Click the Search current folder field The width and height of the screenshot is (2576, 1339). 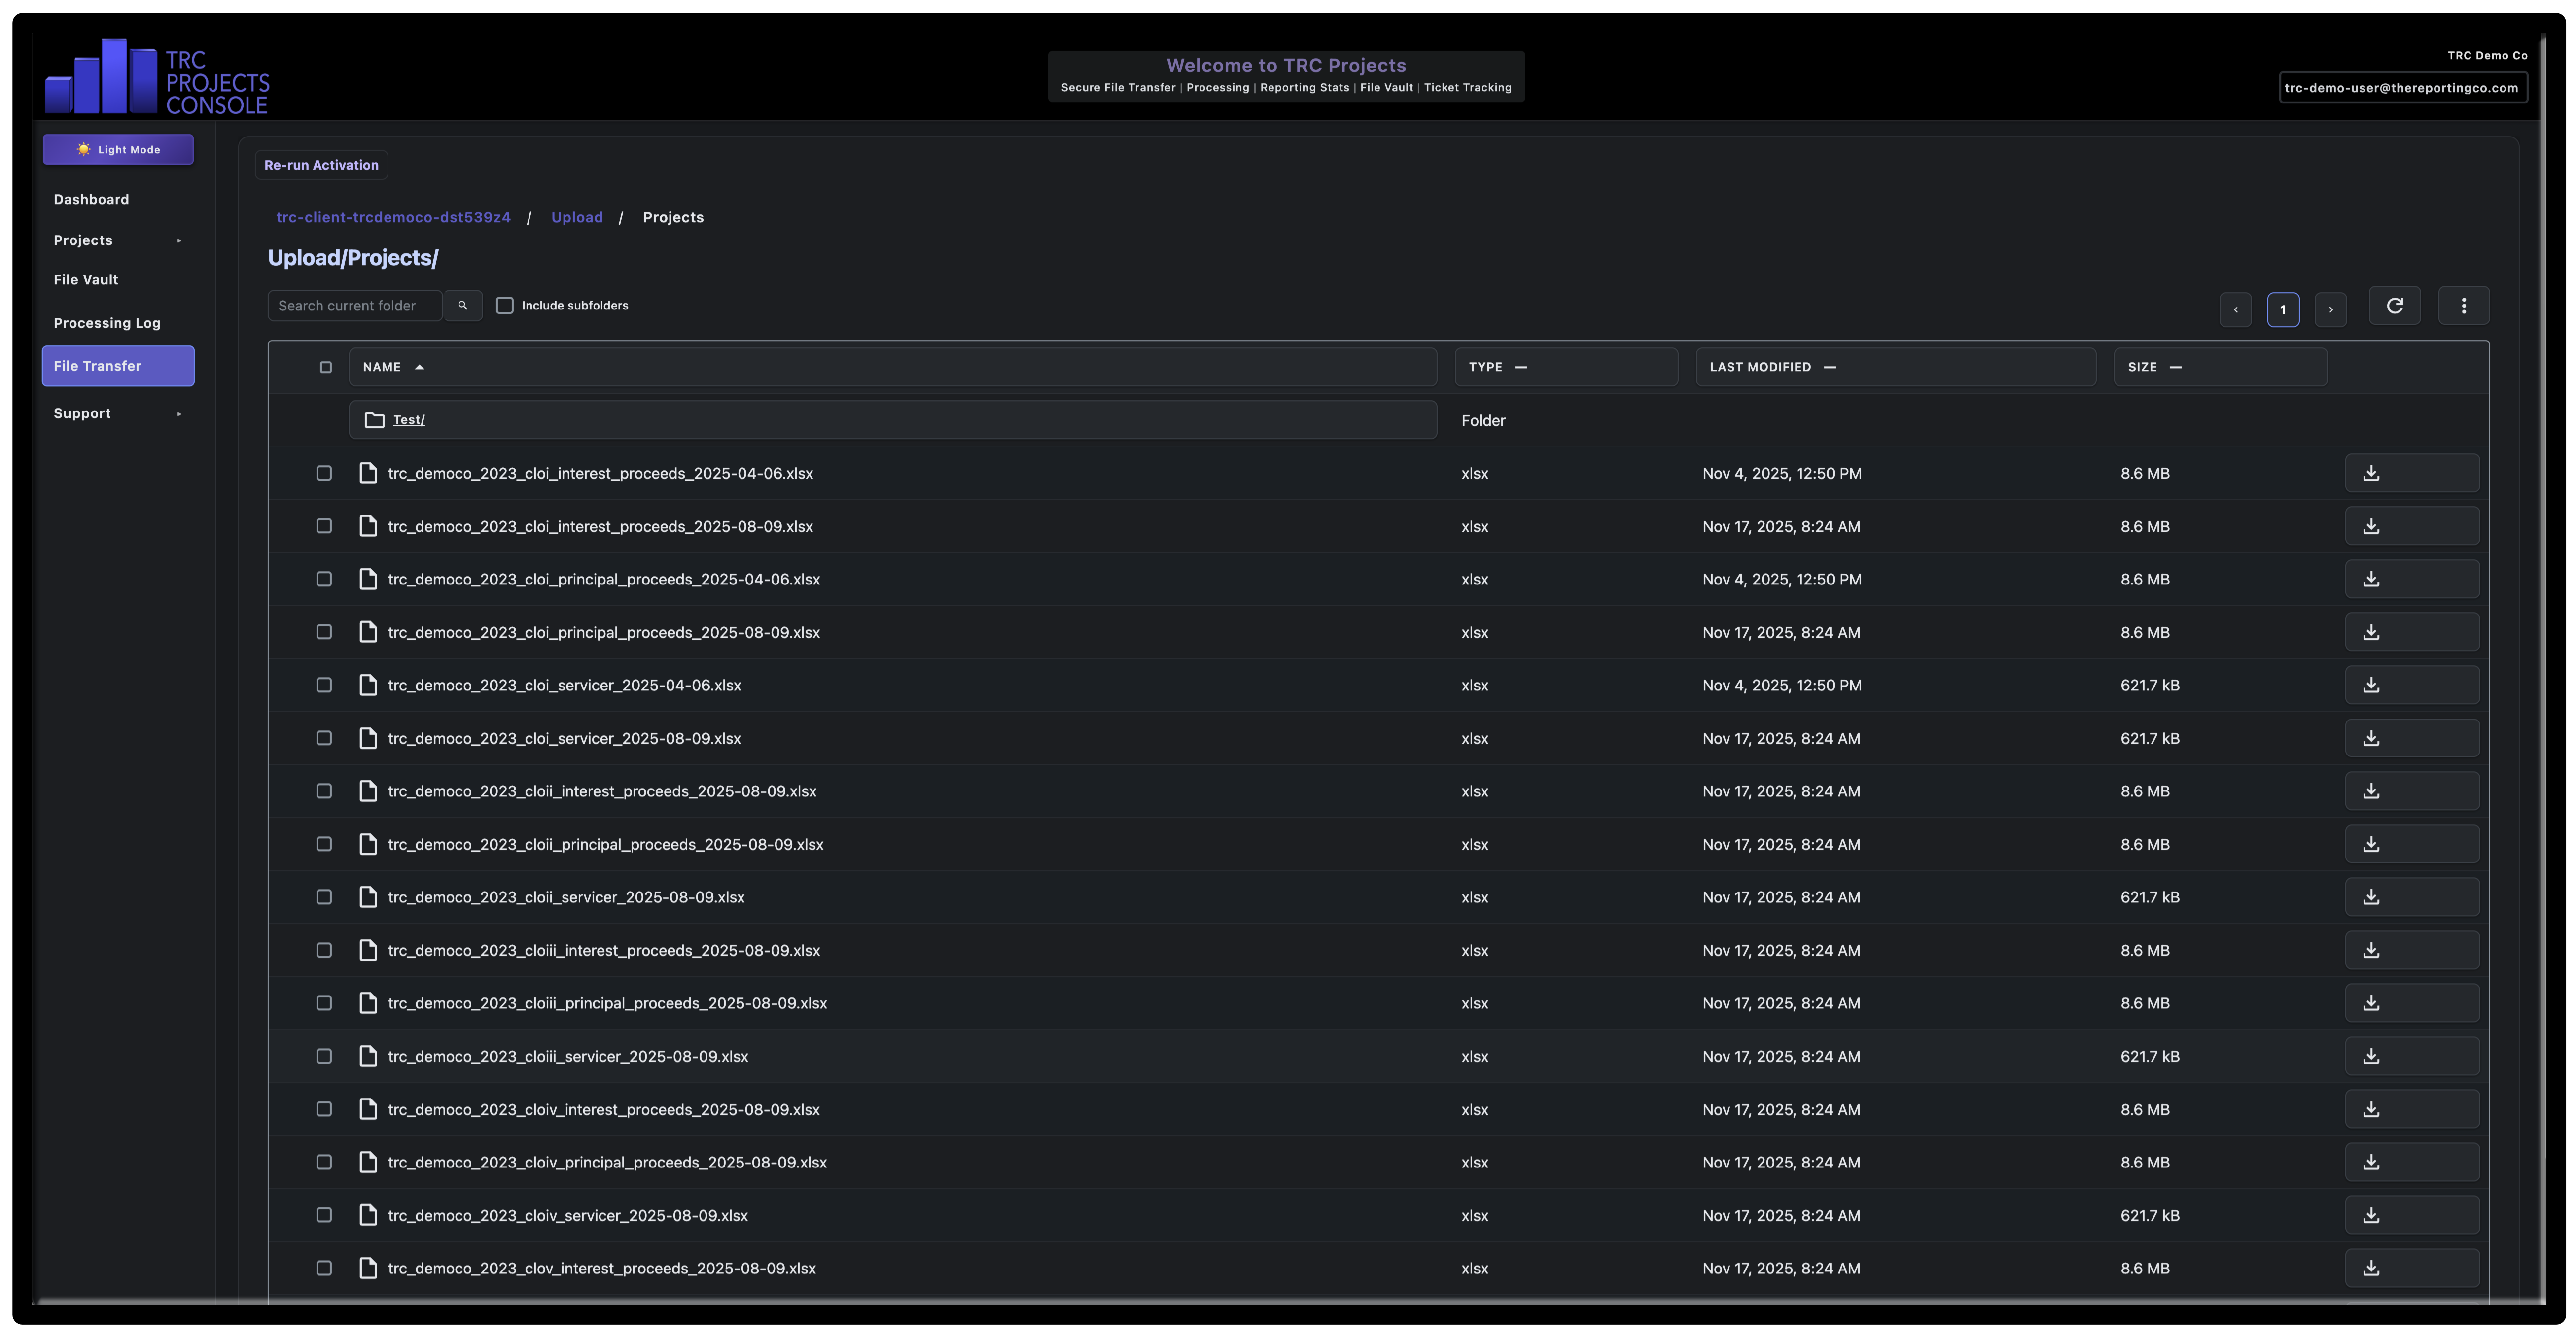click(x=355, y=305)
